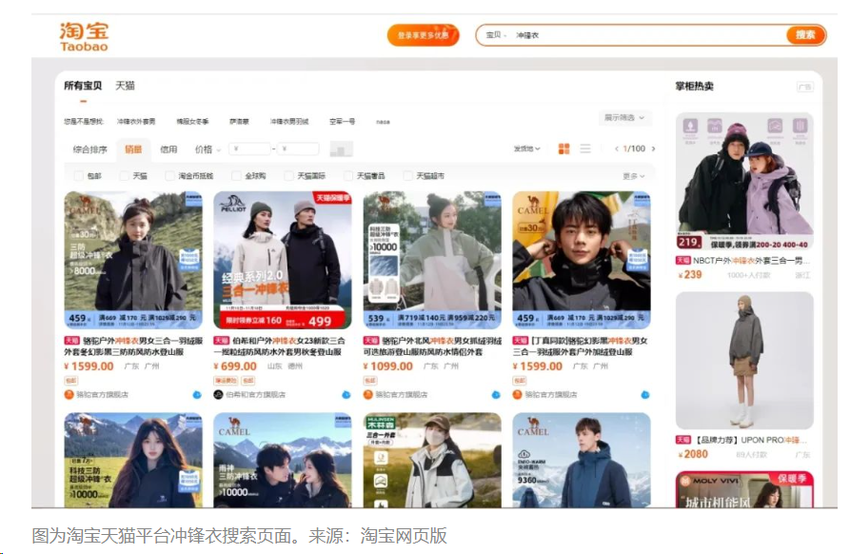Sort results by 信用
The width and height of the screenshot is (850, 554).
pos(168,149)
